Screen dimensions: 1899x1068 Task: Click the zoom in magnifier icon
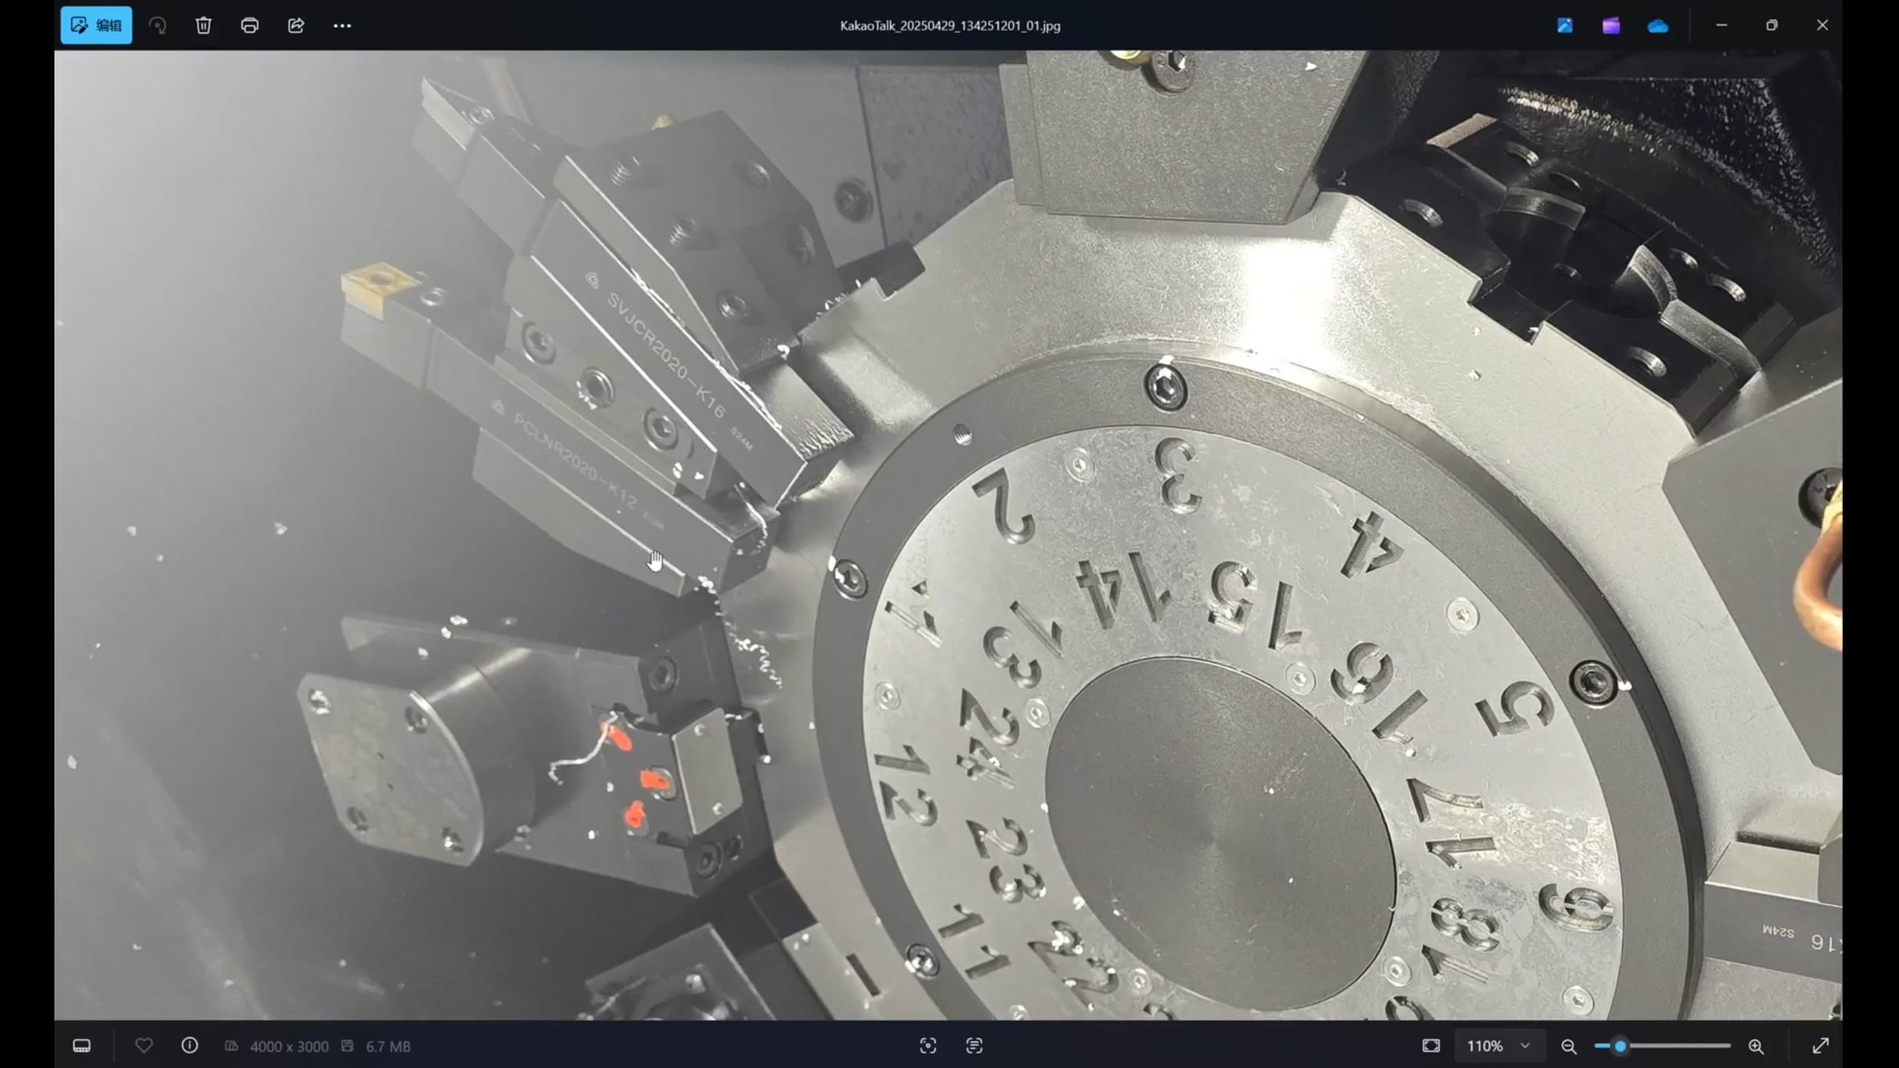1756,1047
